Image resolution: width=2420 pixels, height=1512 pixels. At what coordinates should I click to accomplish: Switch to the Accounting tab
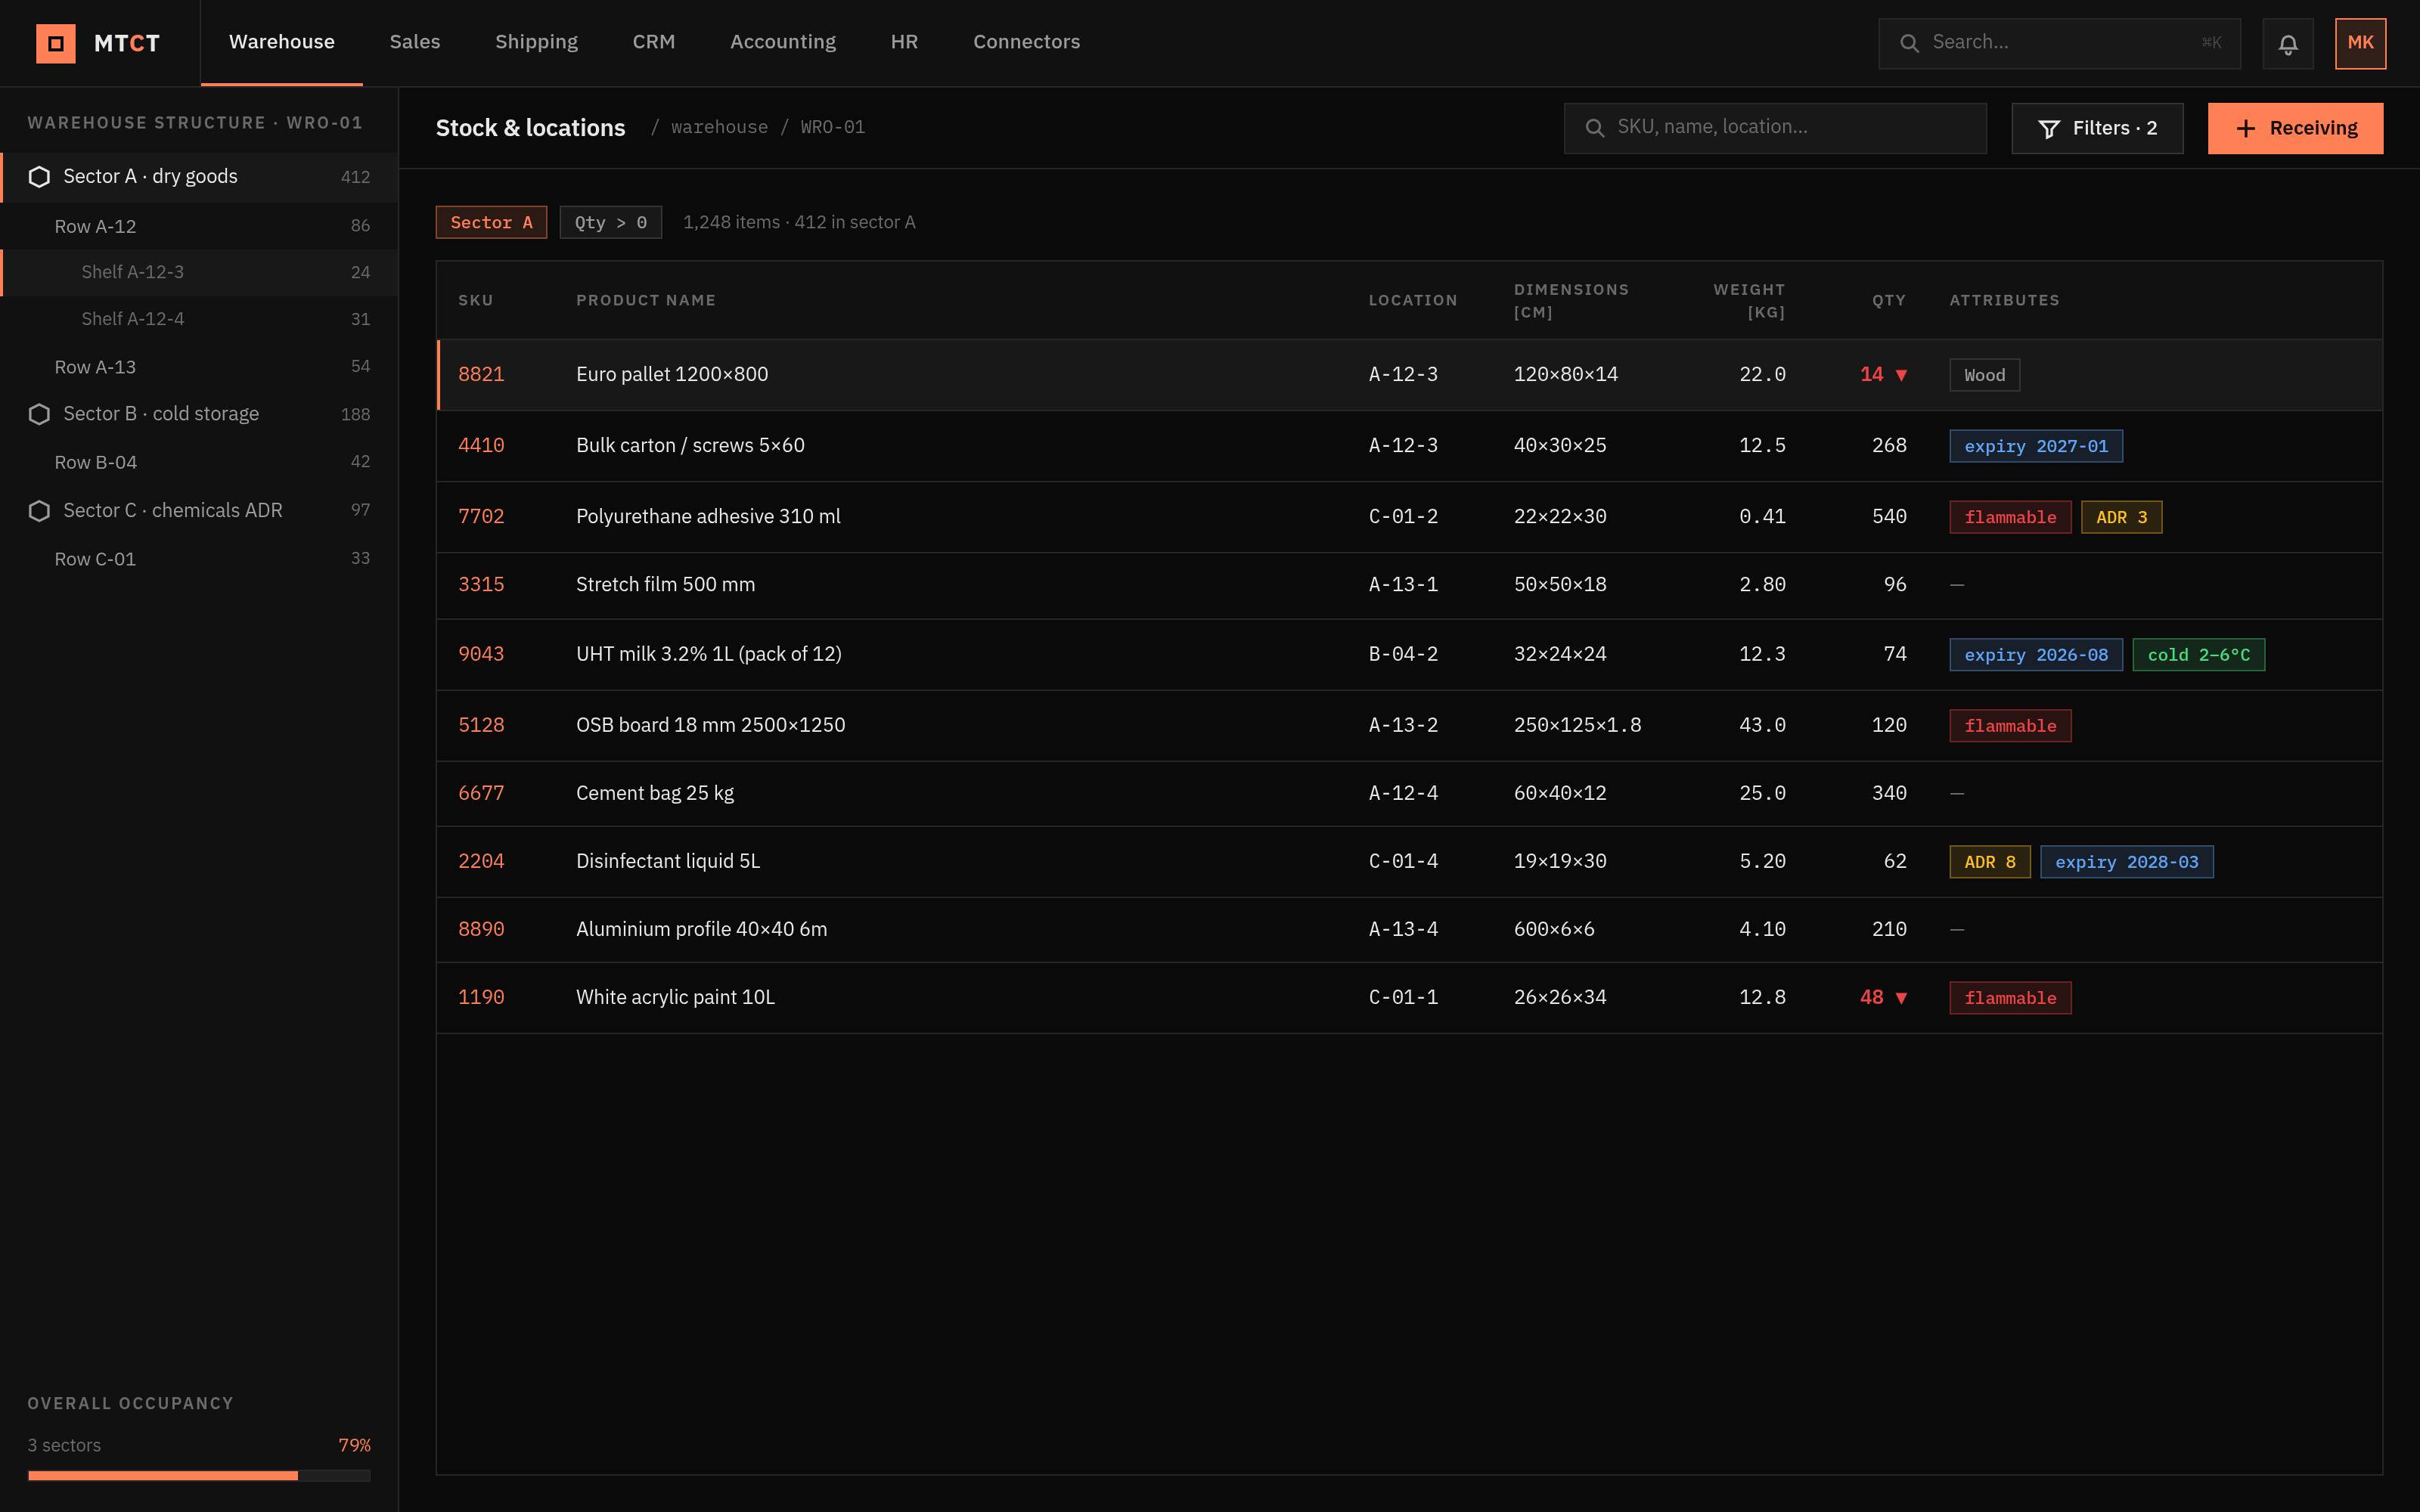783,42
